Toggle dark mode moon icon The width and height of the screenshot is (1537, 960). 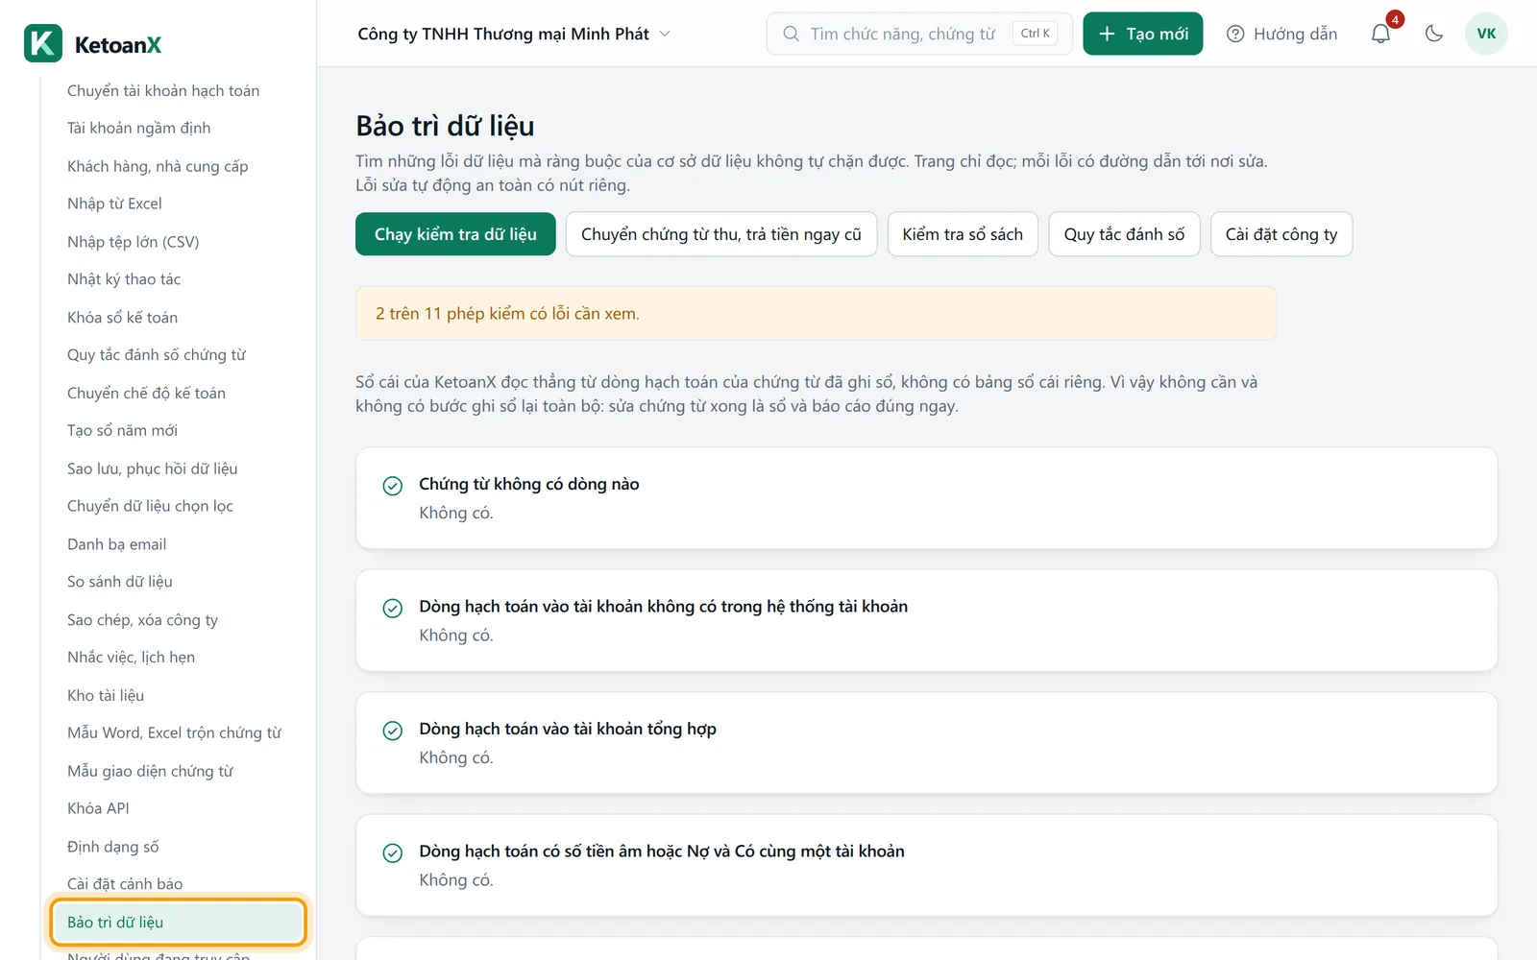(1434, 34)
